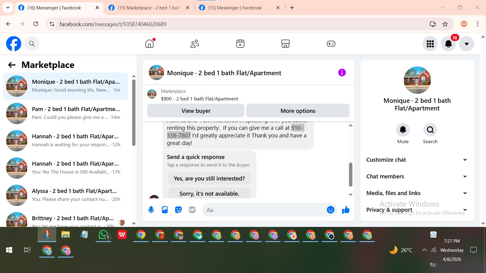The width and height of the screenshot is (486, 273).
Task: Open the notifications bell with 16 badge
Action: click(x=448, y=44)
